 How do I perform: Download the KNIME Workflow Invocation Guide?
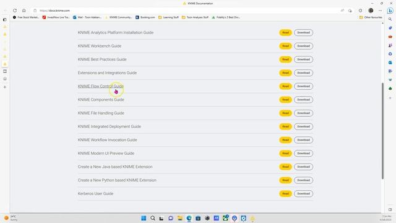(303, 140)
